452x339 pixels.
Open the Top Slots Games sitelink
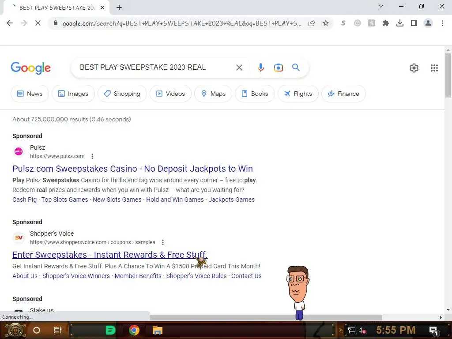tap(64, 200)
